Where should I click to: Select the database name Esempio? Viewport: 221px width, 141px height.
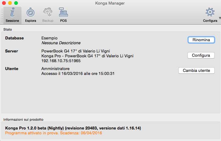[49, 38]
